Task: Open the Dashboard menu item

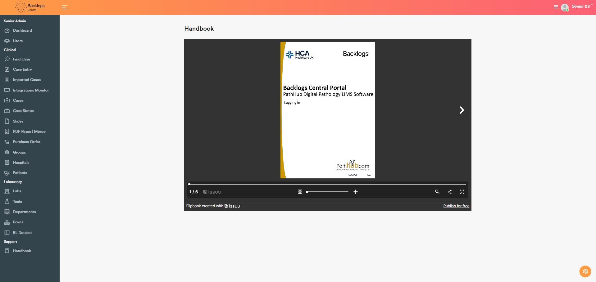Action: pos(22,30)
